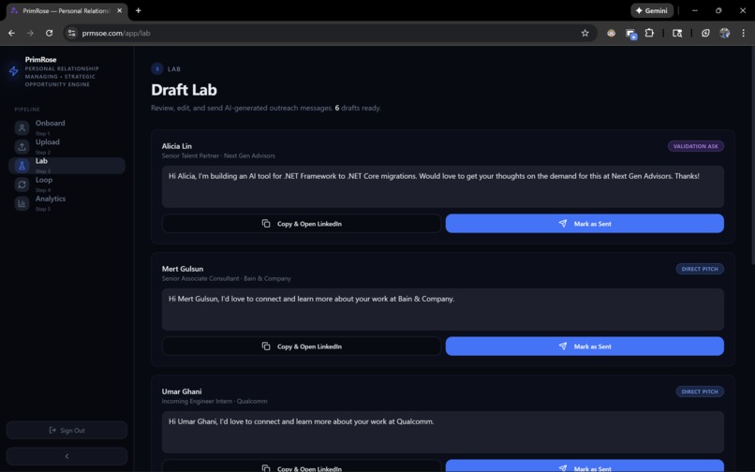755x472 pixels.
Task: Copy & Open LinkedIn for Alicia Lin
Action: tap(302, 224)
